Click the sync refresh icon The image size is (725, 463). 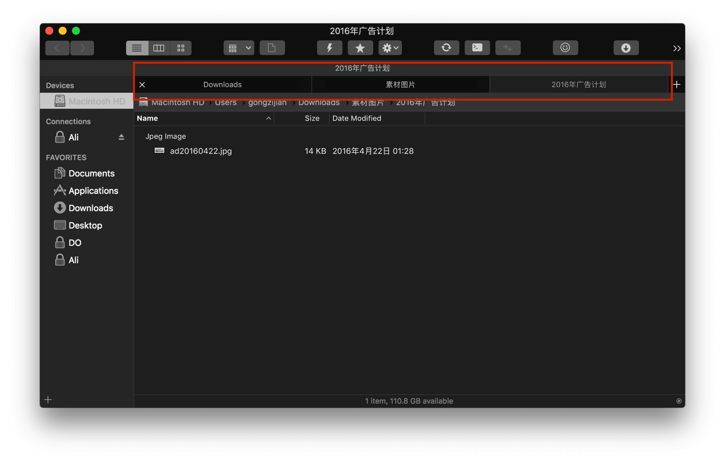[446, 48]
